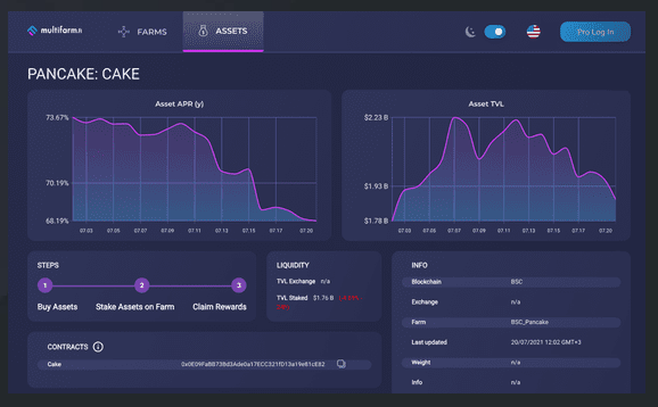
Task: Select step 2 circle for staking
Action: click(x=141, y=286)
